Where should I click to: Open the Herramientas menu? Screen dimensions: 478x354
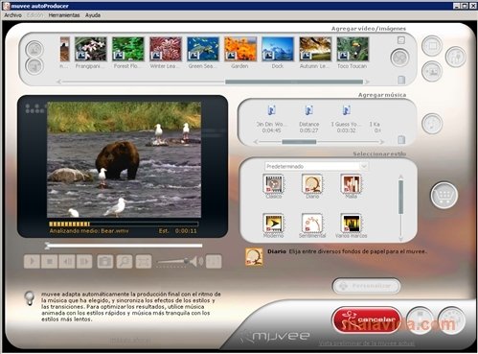click(64, 15)
